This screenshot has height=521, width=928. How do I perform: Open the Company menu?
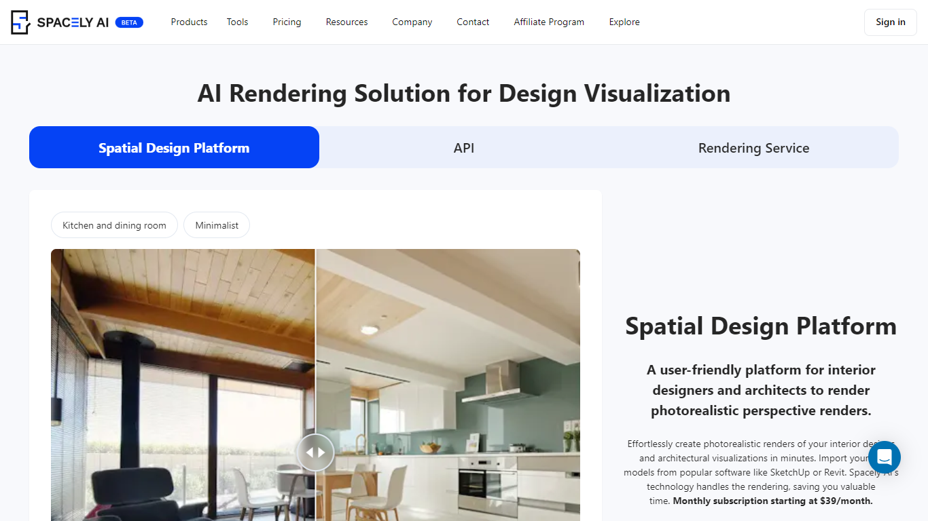click(412, 22)
